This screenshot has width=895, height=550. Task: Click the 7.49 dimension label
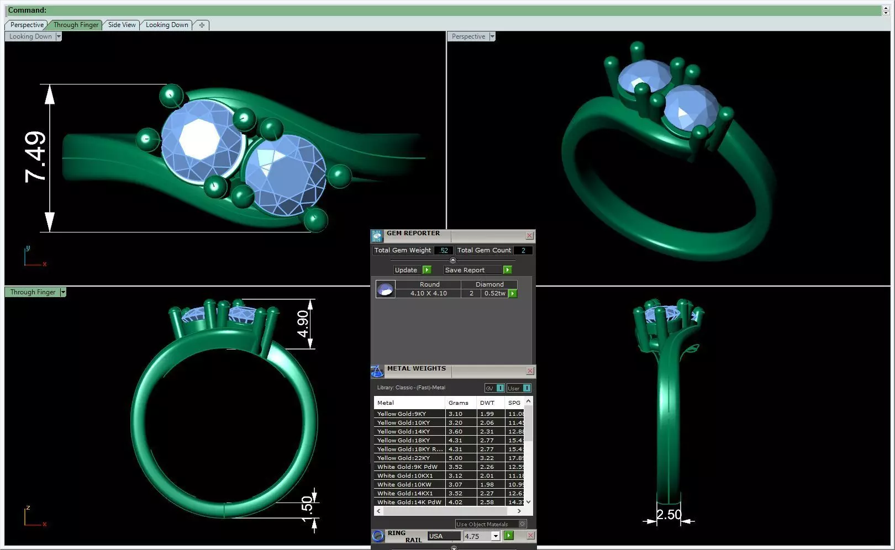tap(35, 157)
